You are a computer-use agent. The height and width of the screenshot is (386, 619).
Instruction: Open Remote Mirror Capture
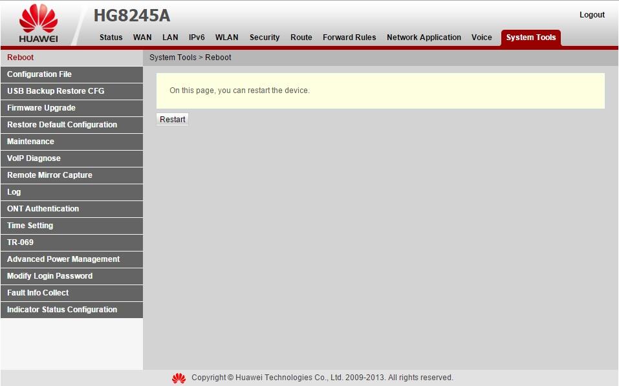click(x=71, y=175)
